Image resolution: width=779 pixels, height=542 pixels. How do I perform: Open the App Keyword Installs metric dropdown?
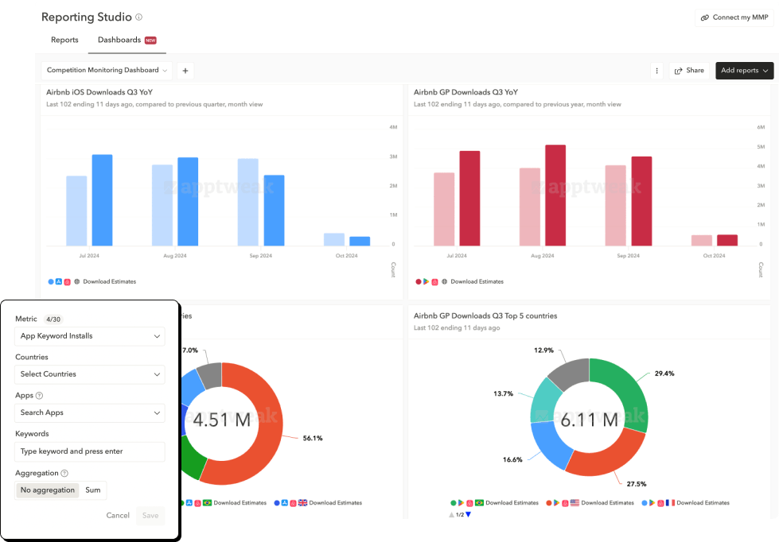(x=90, y=336)
